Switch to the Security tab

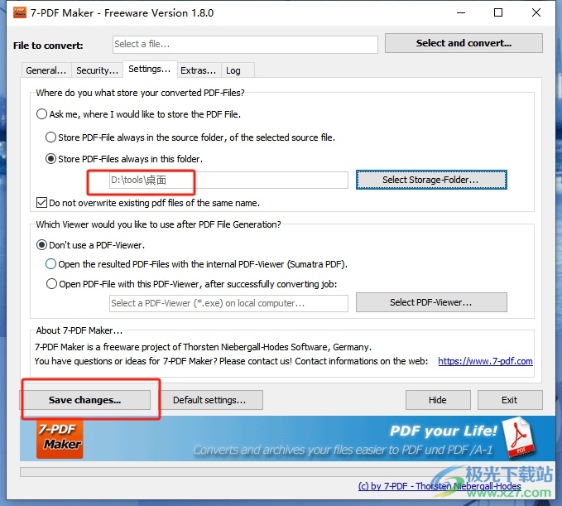[97, 70]
